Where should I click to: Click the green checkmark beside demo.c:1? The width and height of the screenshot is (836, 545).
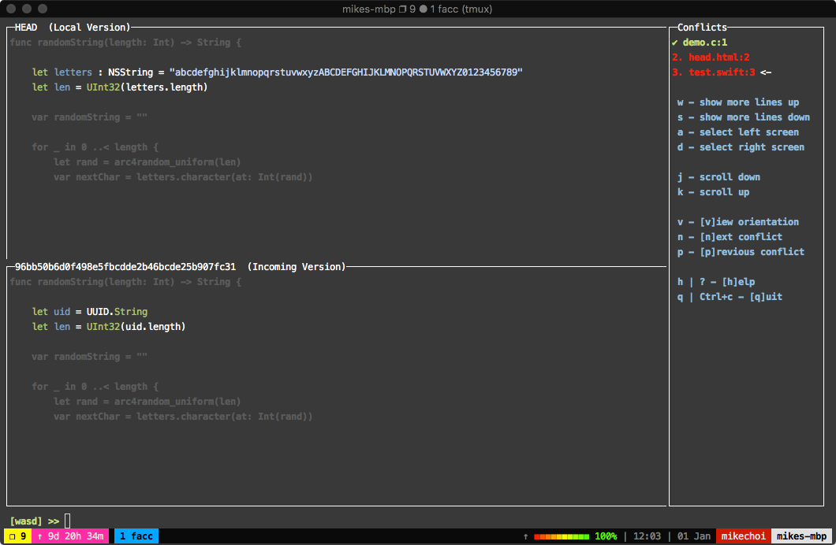(675, 42)
